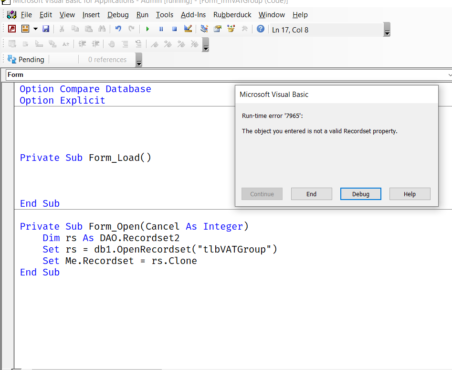The height and width of the screenshot is (370, 452).
Task: Open Rubberduck toolbar options arrow
Action: 139,60
